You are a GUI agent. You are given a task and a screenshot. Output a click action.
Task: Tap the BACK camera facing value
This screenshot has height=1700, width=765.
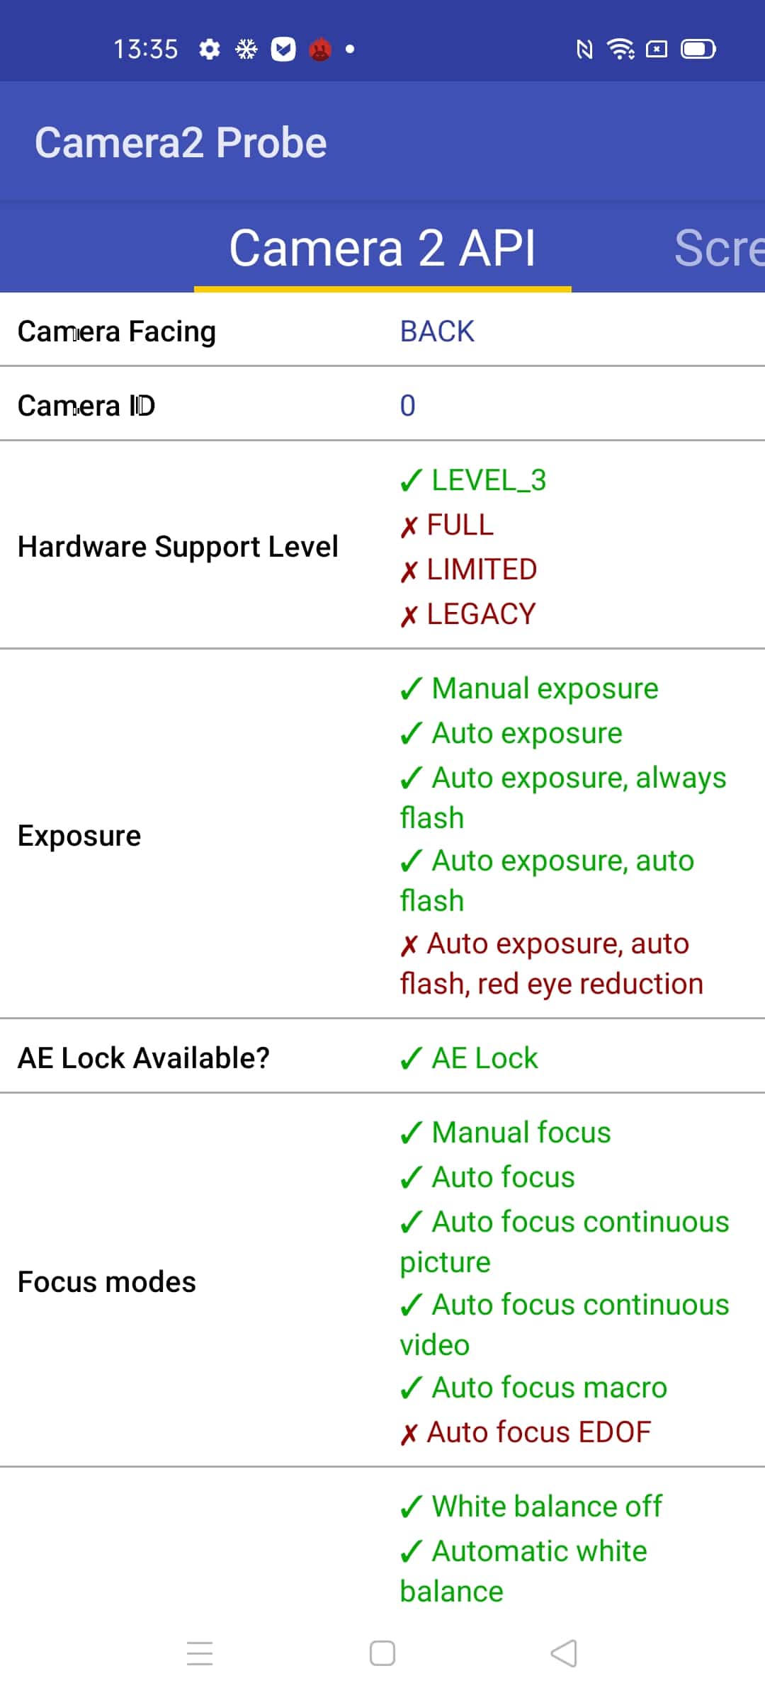[437, 331]
